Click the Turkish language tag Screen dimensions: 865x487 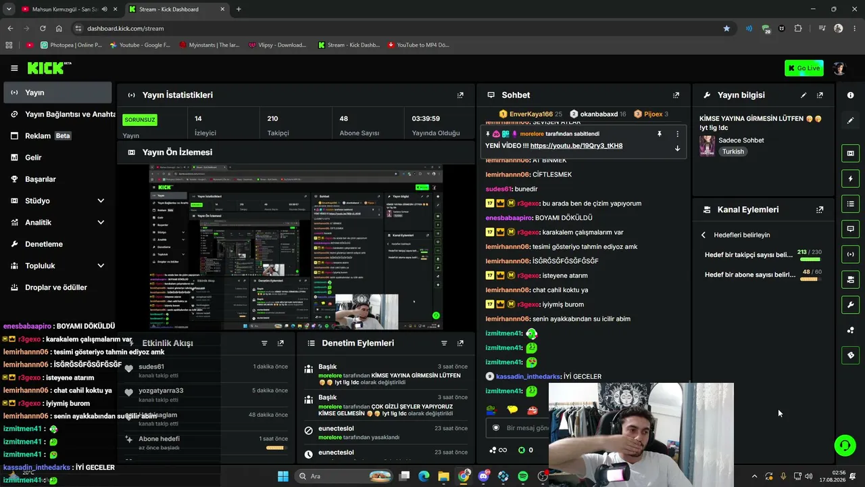tap(733, 152)
